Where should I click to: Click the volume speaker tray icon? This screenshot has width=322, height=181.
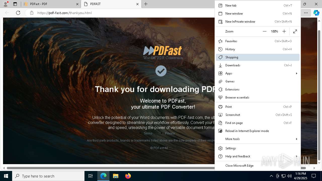289,176
